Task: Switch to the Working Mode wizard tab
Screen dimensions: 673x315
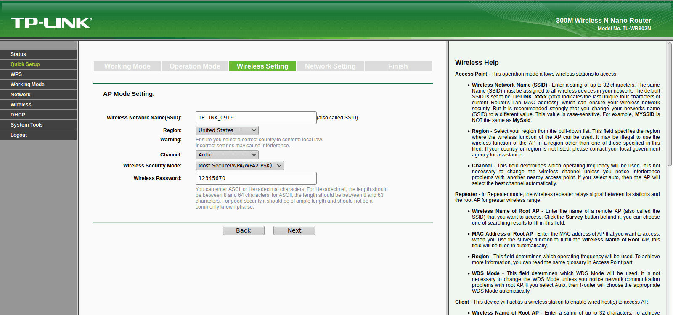Action: click(x=127, y=66)
